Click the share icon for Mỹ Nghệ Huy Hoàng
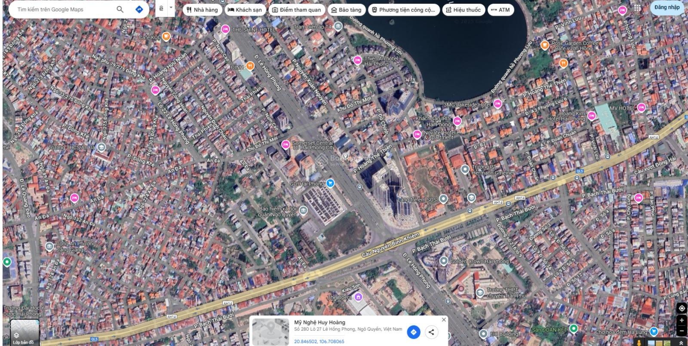 tap(431, 332)
